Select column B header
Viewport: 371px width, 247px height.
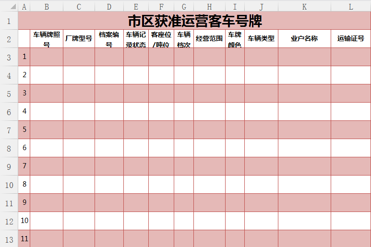pos(46,7)
